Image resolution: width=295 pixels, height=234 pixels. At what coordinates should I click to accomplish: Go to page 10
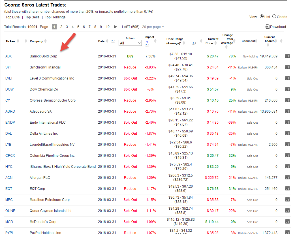click(107, 27)
